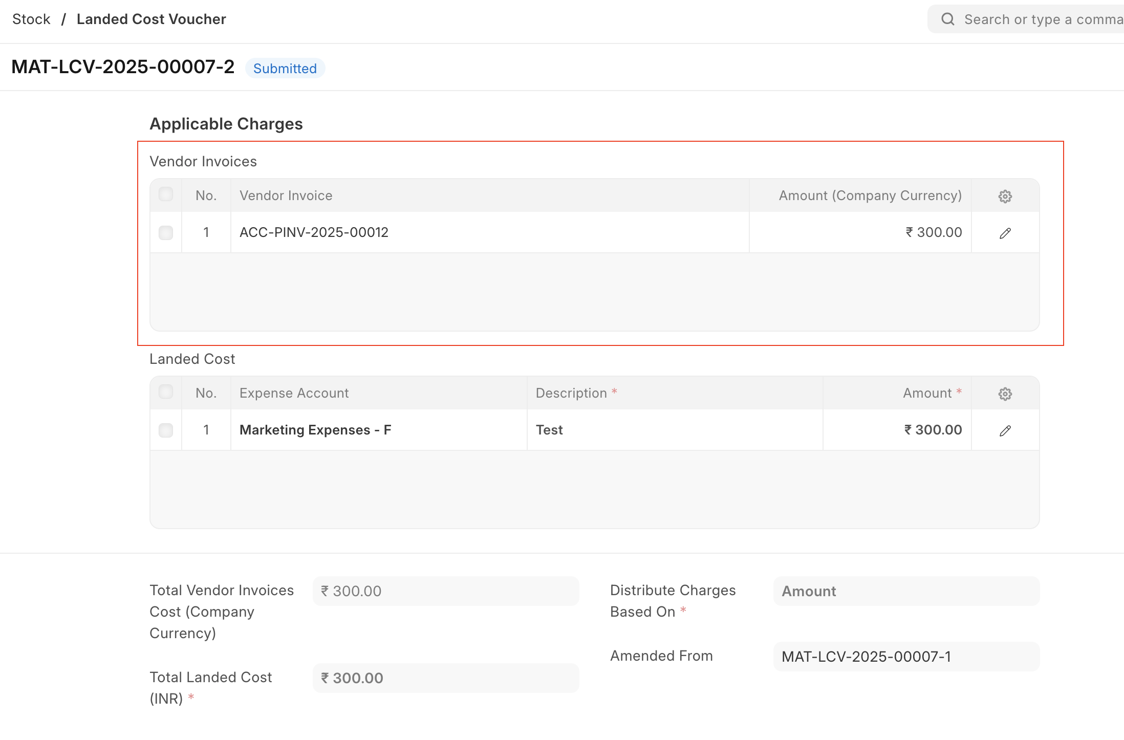Click the Description column header
Image resolution: width=1124 pixels, height=740 pixels.
[x=675, y=393]
